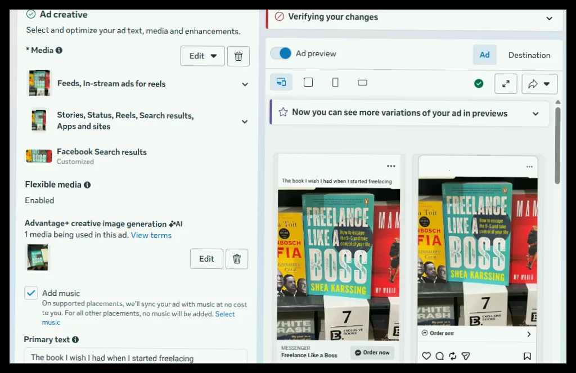Expand the ad preview to fullscreen
Viewport: 576px width, 373px height.
click(x=506, y=84)
